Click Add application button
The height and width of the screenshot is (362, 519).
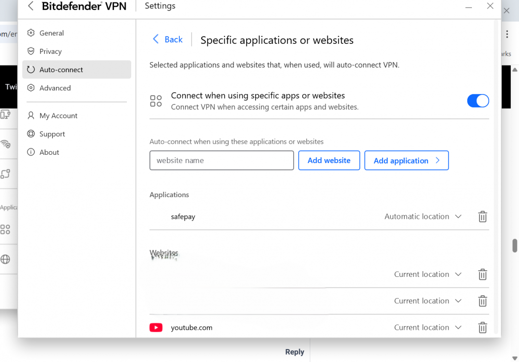click(407, 160)
